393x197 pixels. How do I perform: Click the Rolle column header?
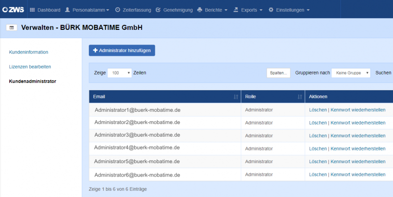point(273,97)
